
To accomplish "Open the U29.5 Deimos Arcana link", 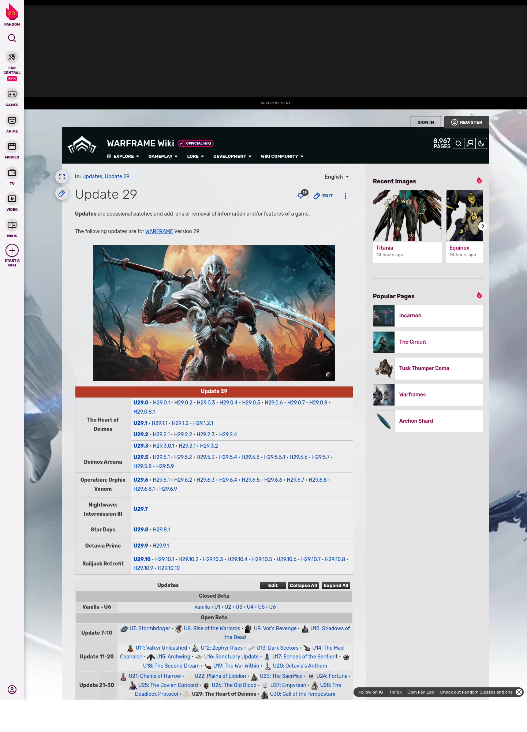I will click(x=141, y=457).
